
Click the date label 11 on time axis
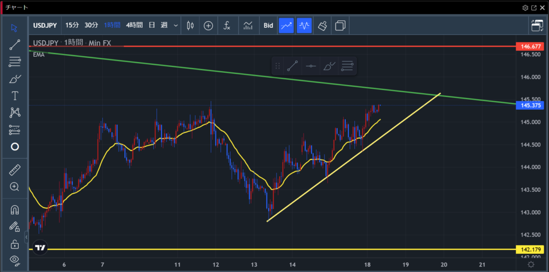pyautogui.click(x=177, y=265)
